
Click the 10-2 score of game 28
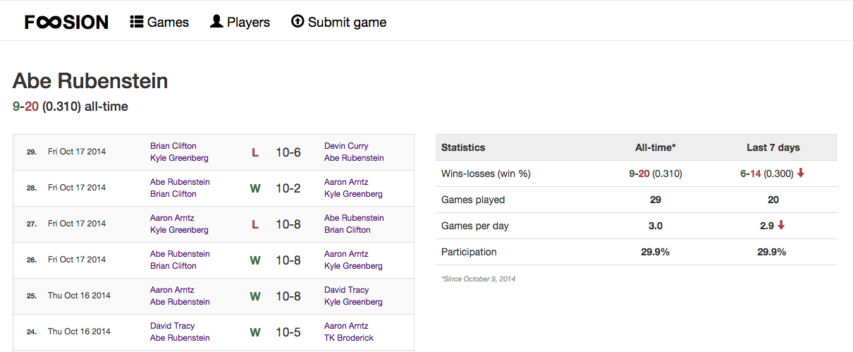pos(288,188)
